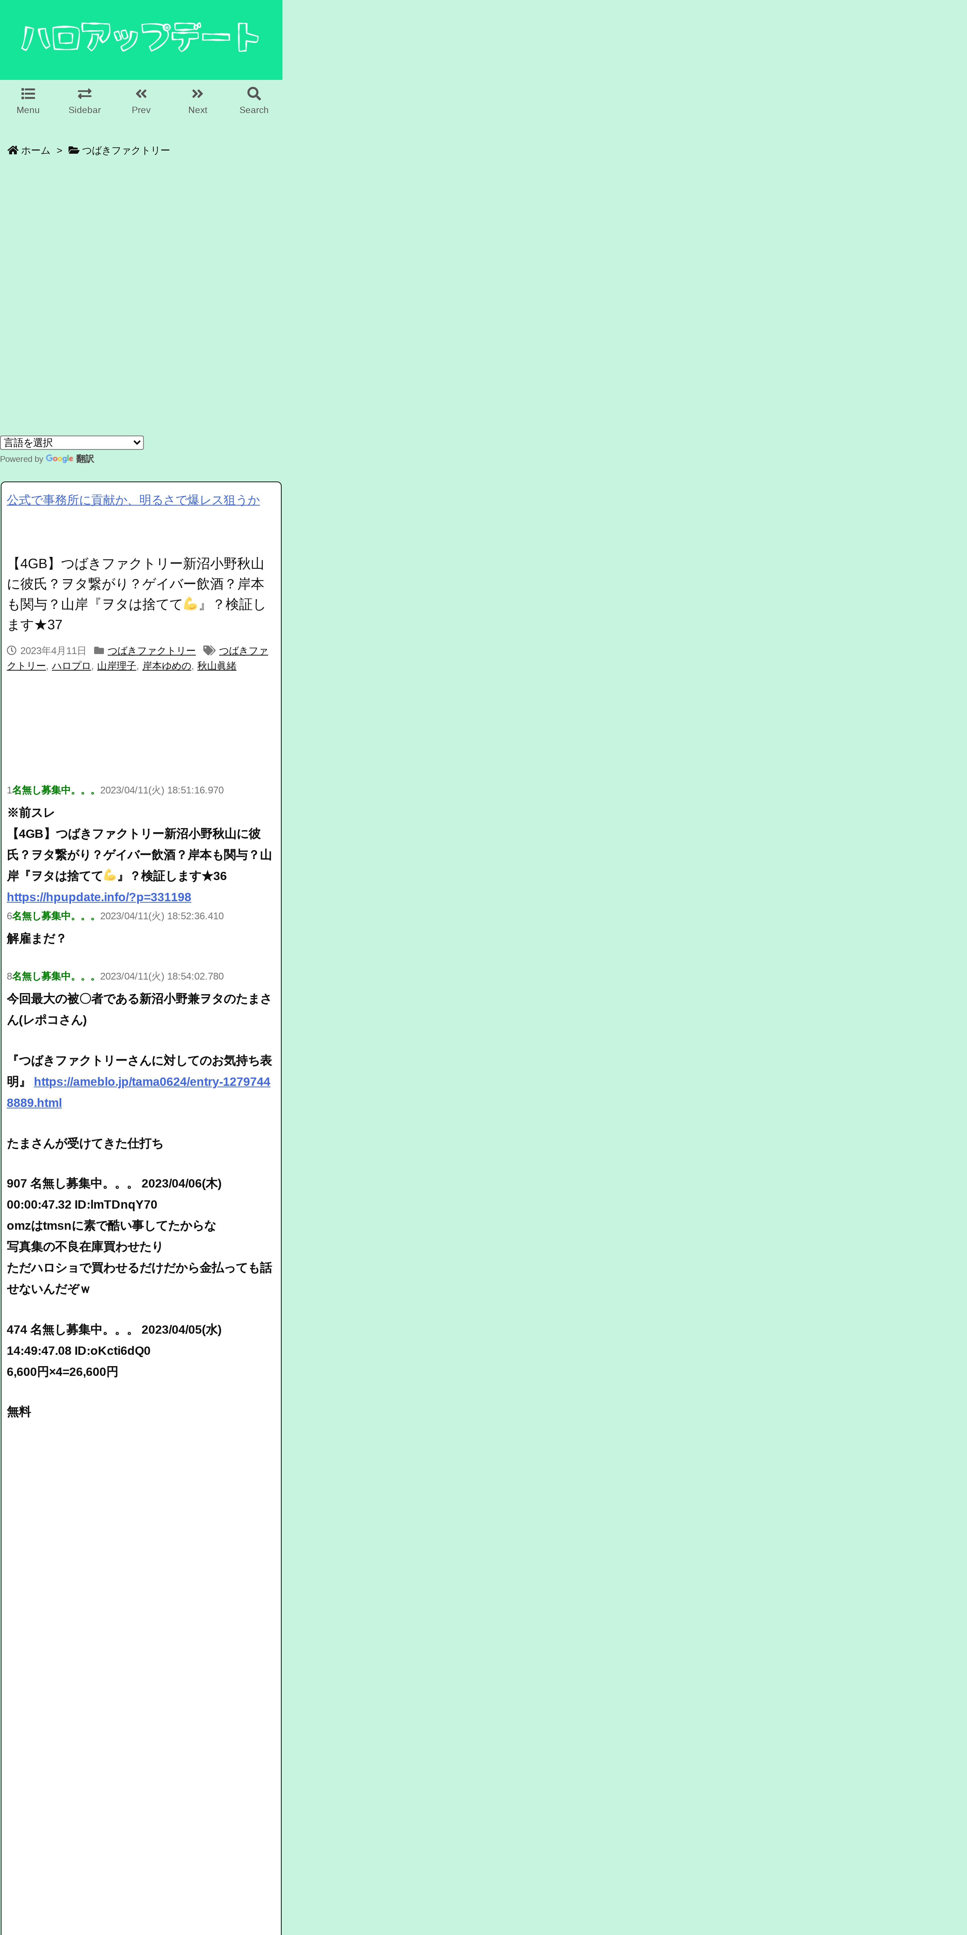967x1935 pixels.
Task: Click the timestamp 18:51:16.970 of post 1
Action: point(195,790)
